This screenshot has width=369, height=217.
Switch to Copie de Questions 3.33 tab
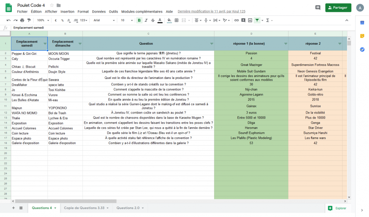pos(84,208)
